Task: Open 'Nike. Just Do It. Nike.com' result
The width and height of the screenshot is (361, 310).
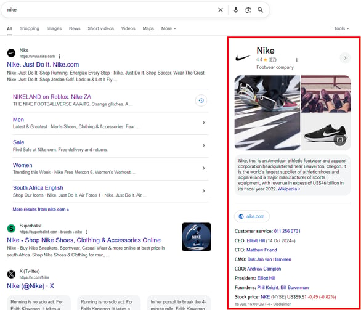Action: click(x=43, y=65)
